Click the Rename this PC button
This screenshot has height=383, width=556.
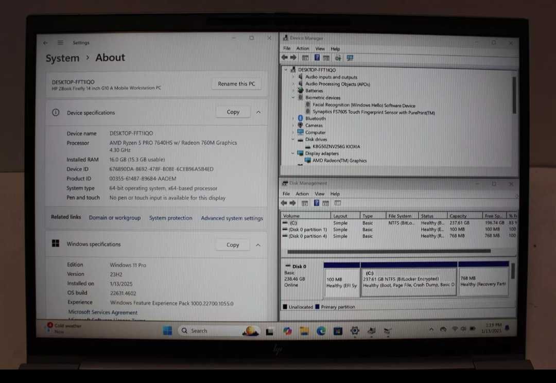(236, 84)
